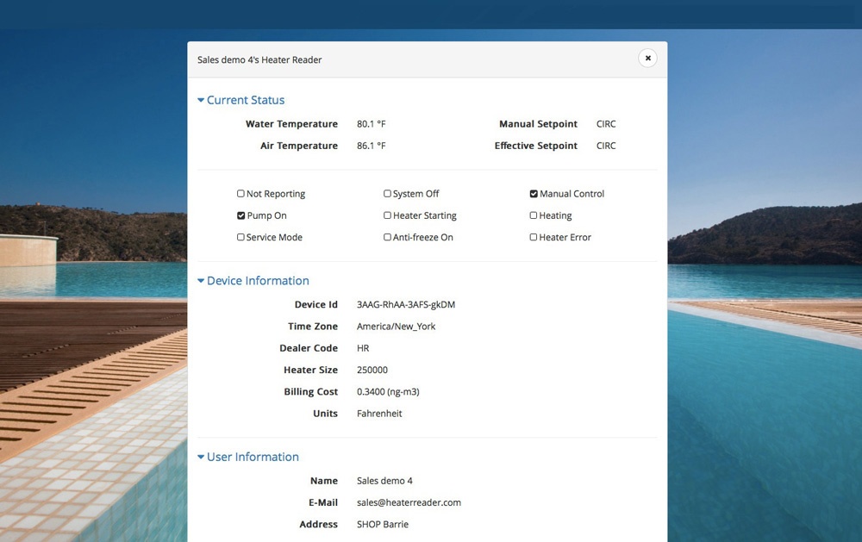Enable the Service Mode checkbox
This screenshot has width=862, height=542.
241,237
